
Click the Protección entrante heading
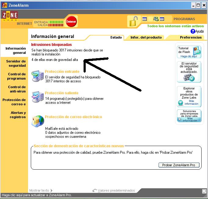coord(62,72)
